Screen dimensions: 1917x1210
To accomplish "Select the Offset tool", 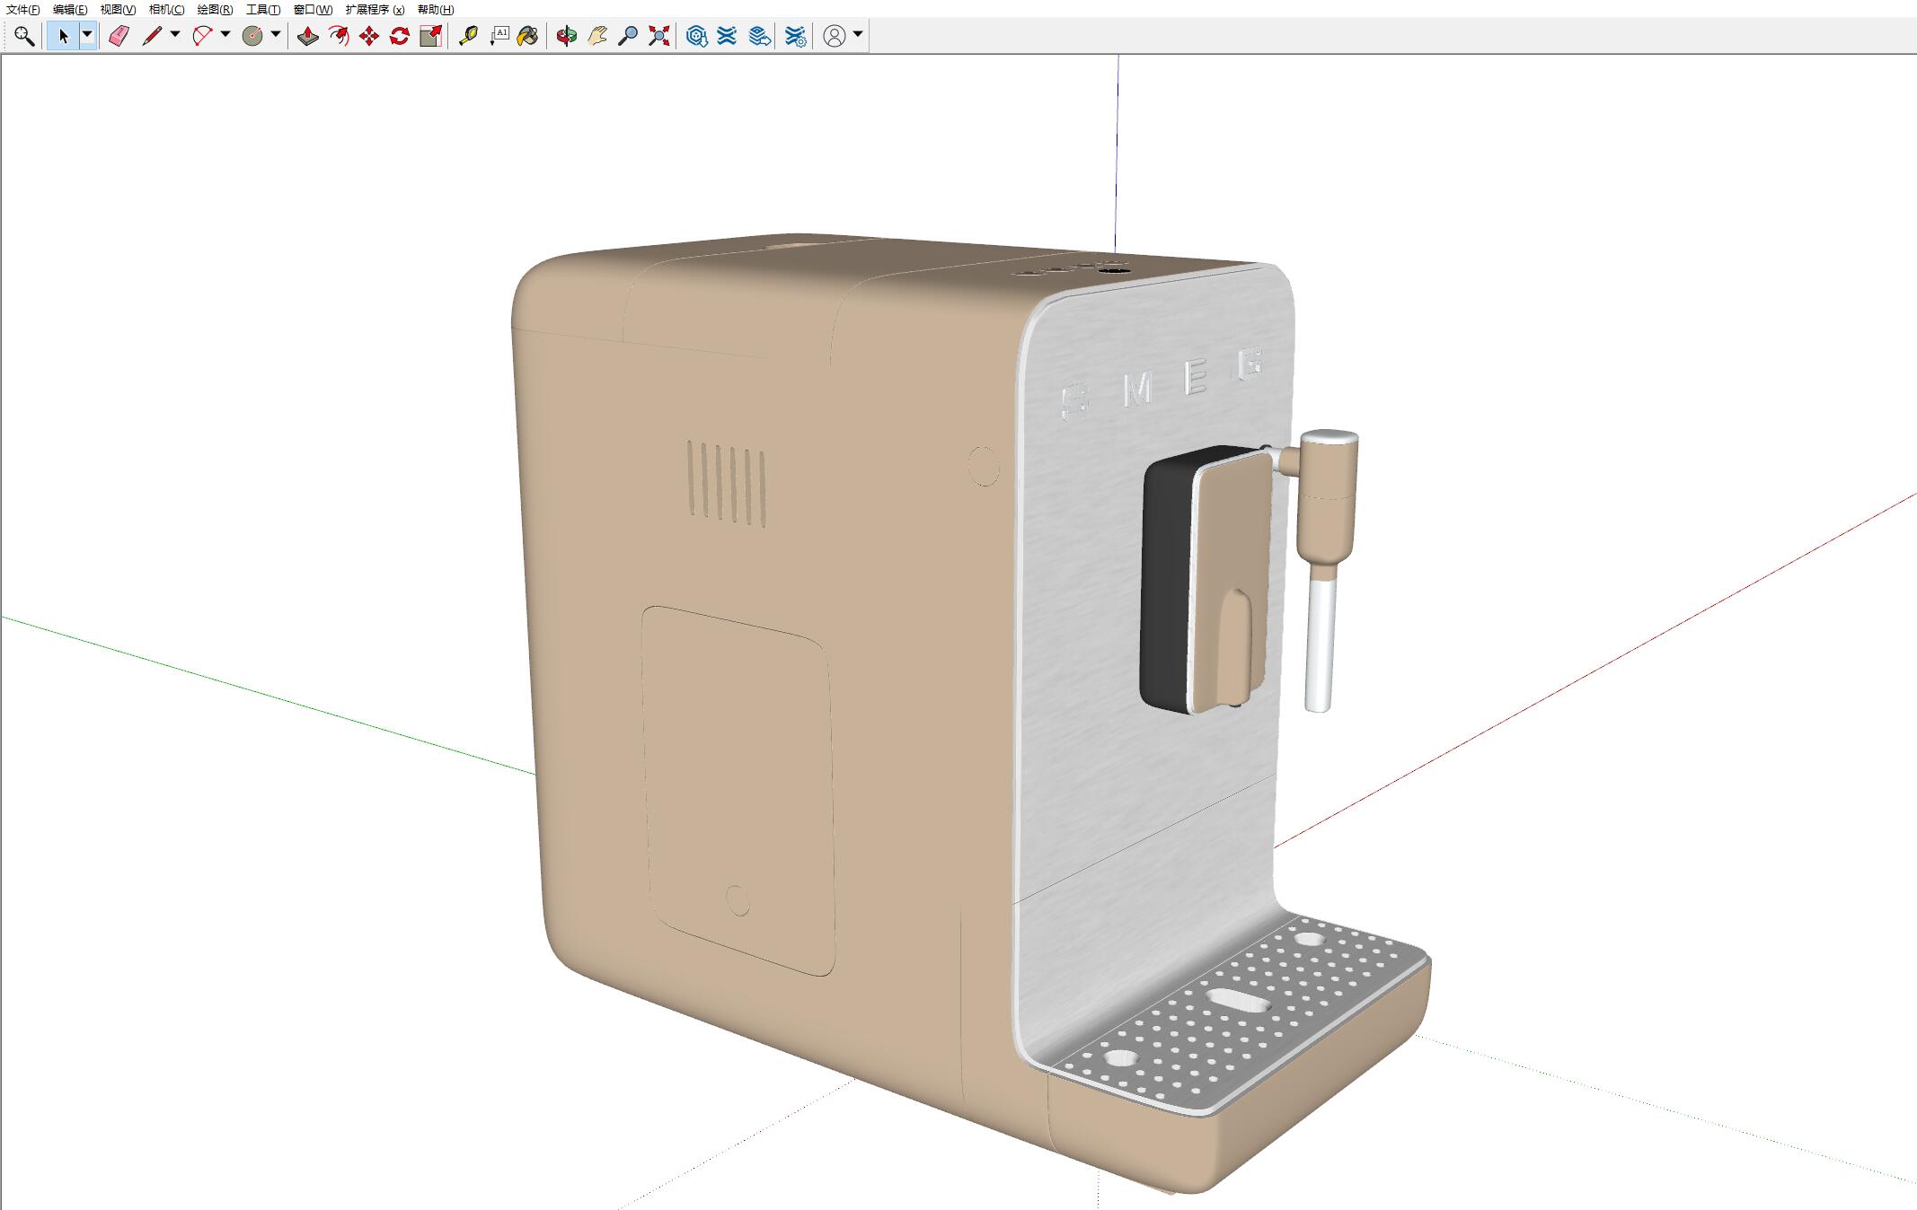I will coord(339,36).
